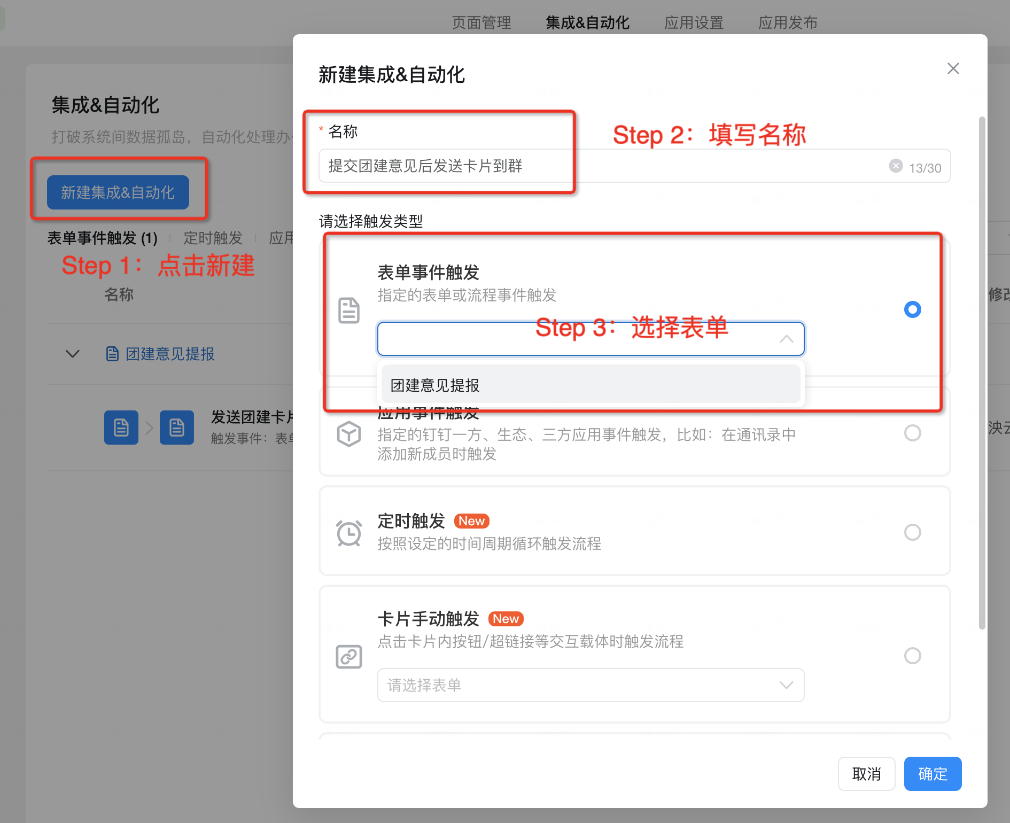
Task: Confirm with the 确定 button
Action: pos(933,774)
